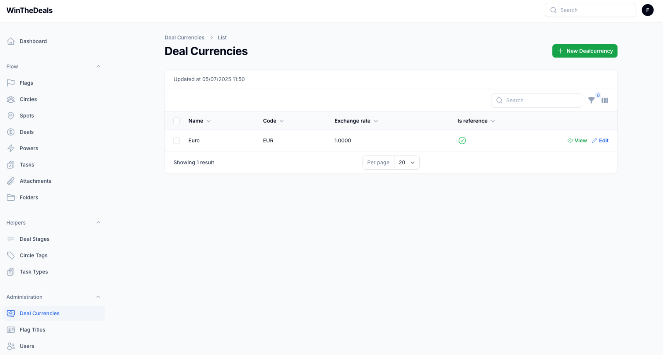Open the column toggle icon
Image resolution: width=663 pixels, height=355 pixels.
(605, 101)
